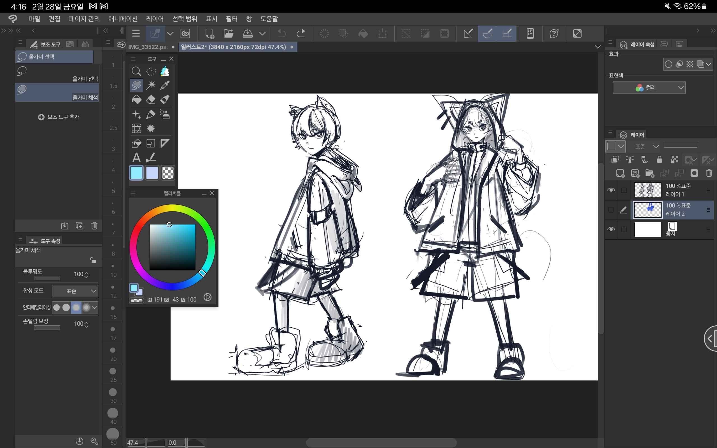The height and width of the screenshot is (448, 717).
Task: Select the Zoom magnifier tool
Action: [136, 71]
